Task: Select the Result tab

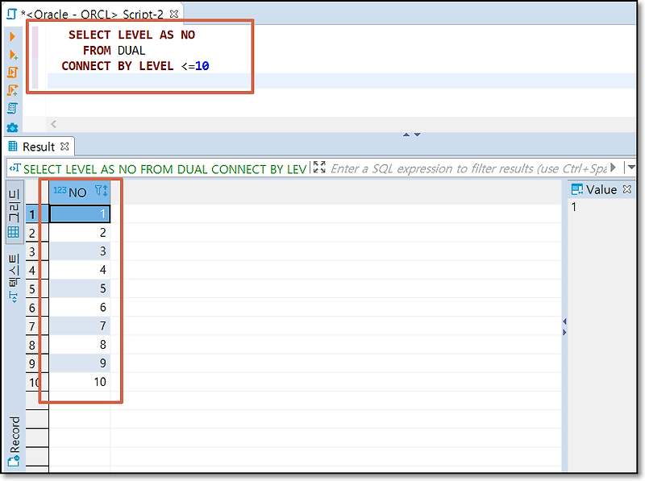Action: 39,146
